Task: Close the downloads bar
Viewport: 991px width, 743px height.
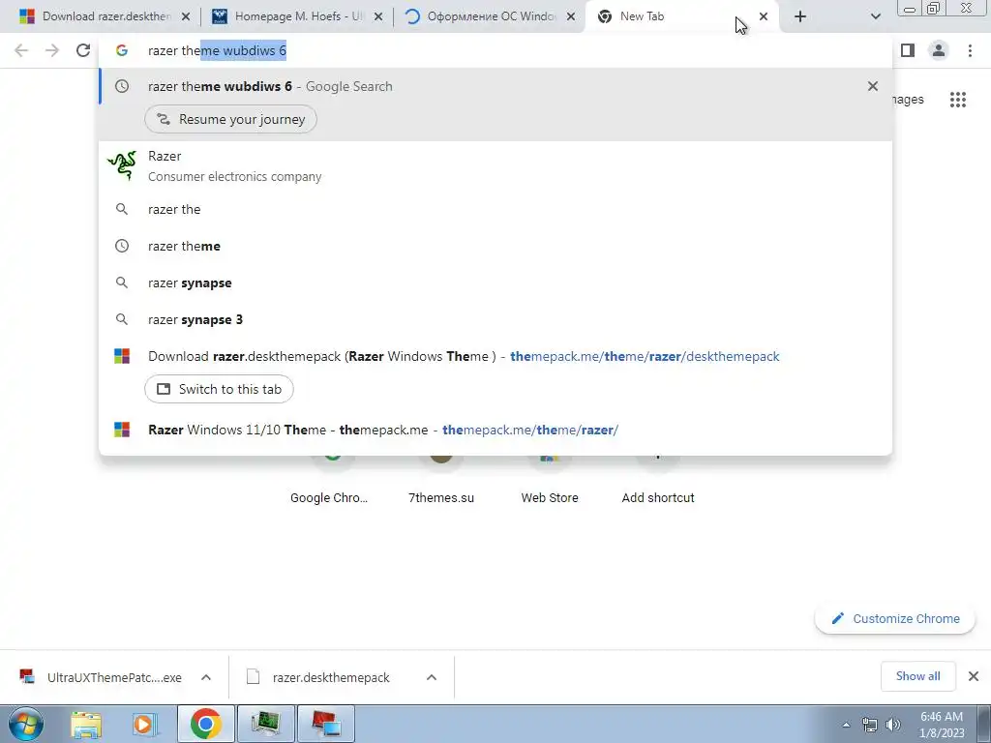Action: click(974, 676)
